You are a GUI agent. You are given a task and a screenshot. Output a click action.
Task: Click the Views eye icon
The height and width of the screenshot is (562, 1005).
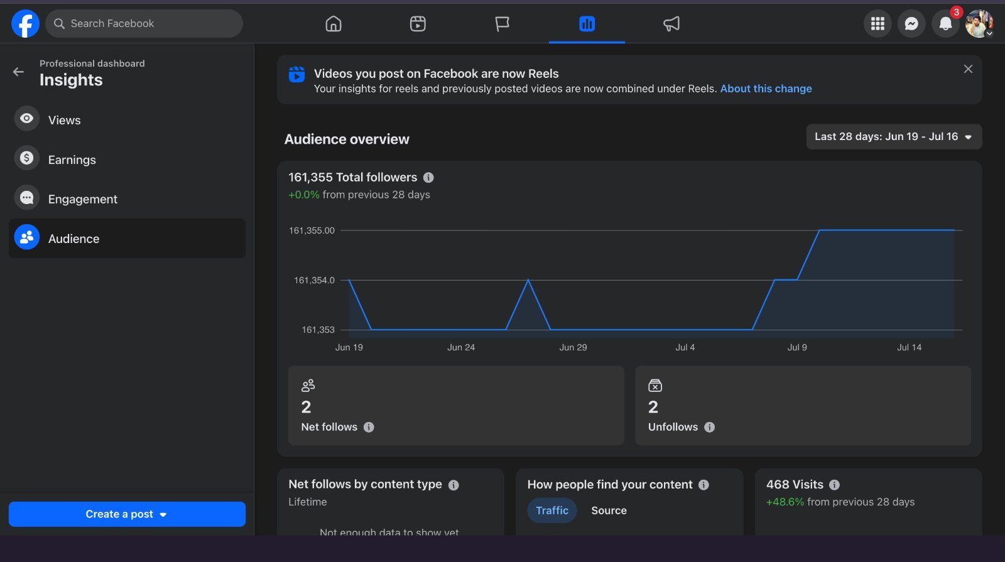(x=26, y=119)
